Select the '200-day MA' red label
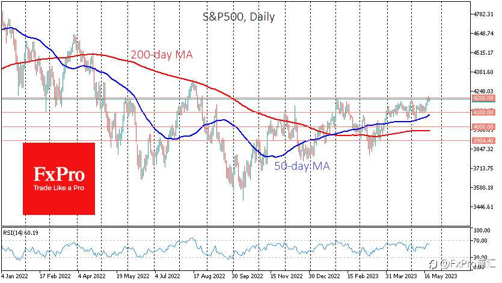The image size is (502, 283). coord(162,55)
